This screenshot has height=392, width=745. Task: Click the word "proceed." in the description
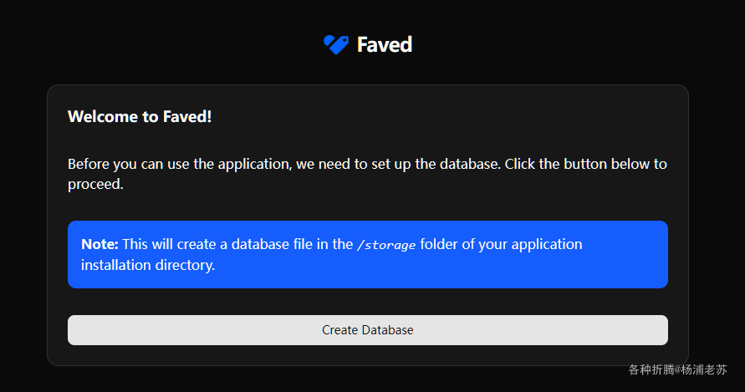tap(95, 184)
